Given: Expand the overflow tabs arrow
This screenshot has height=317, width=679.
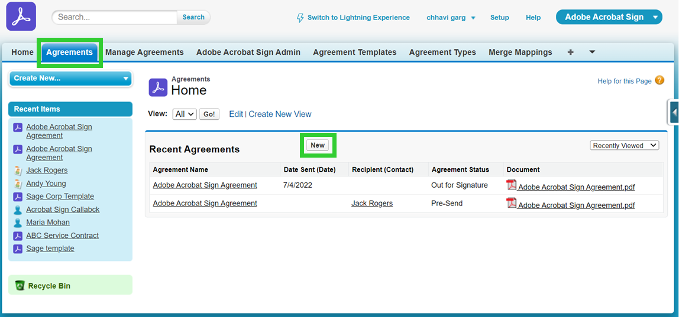Looking at the screenshot, I should tap(593, 52).
